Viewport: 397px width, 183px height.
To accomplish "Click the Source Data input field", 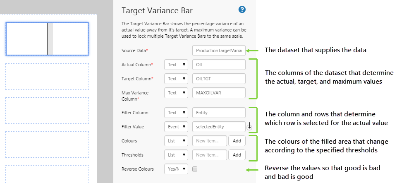I will coord(219,51).
